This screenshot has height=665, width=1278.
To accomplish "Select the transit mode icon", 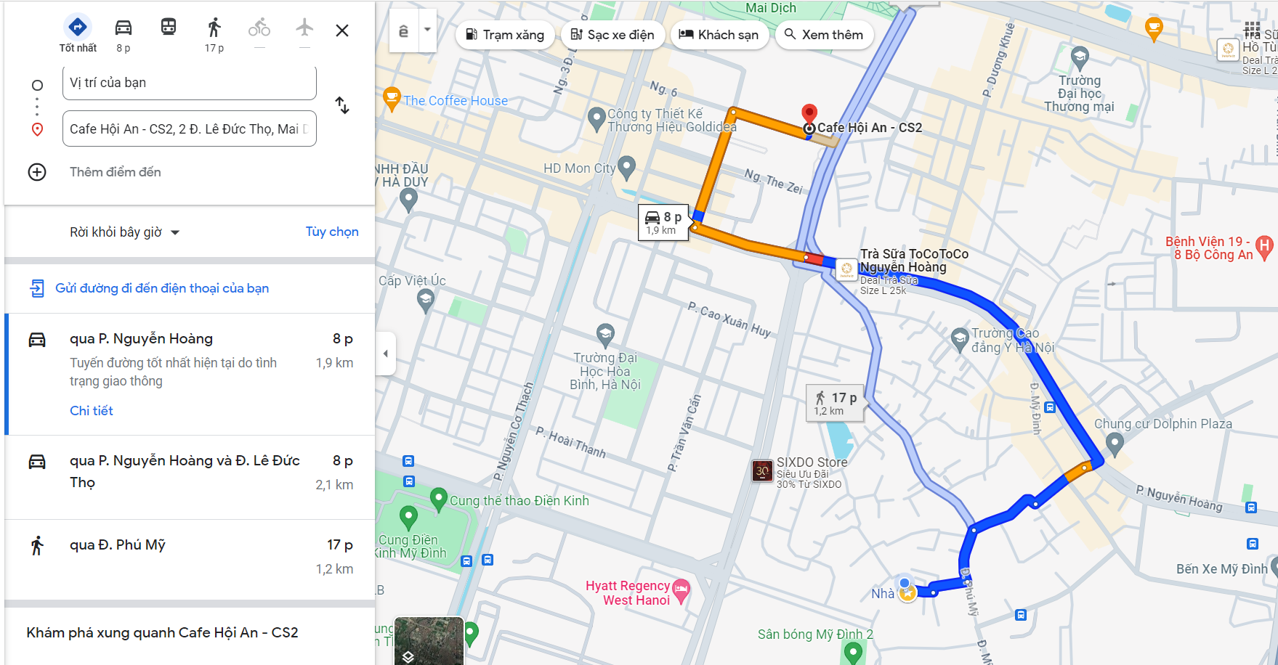I will [x=168, y=27].
